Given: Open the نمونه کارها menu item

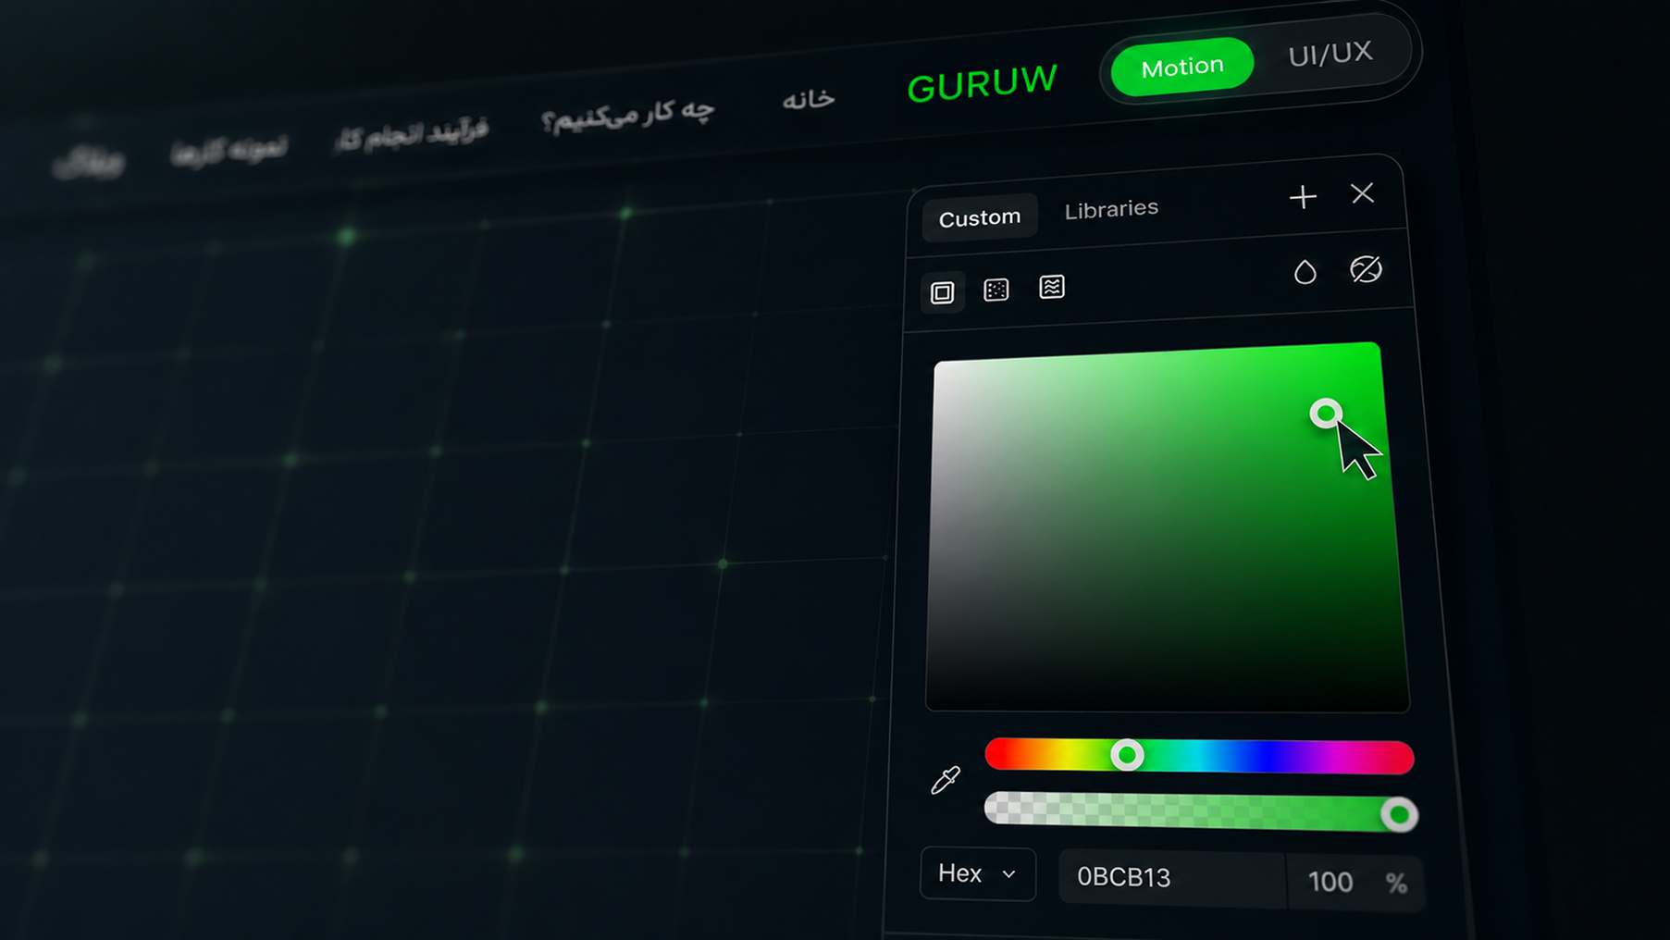Looking at the screenshot, I should point(229,149).
